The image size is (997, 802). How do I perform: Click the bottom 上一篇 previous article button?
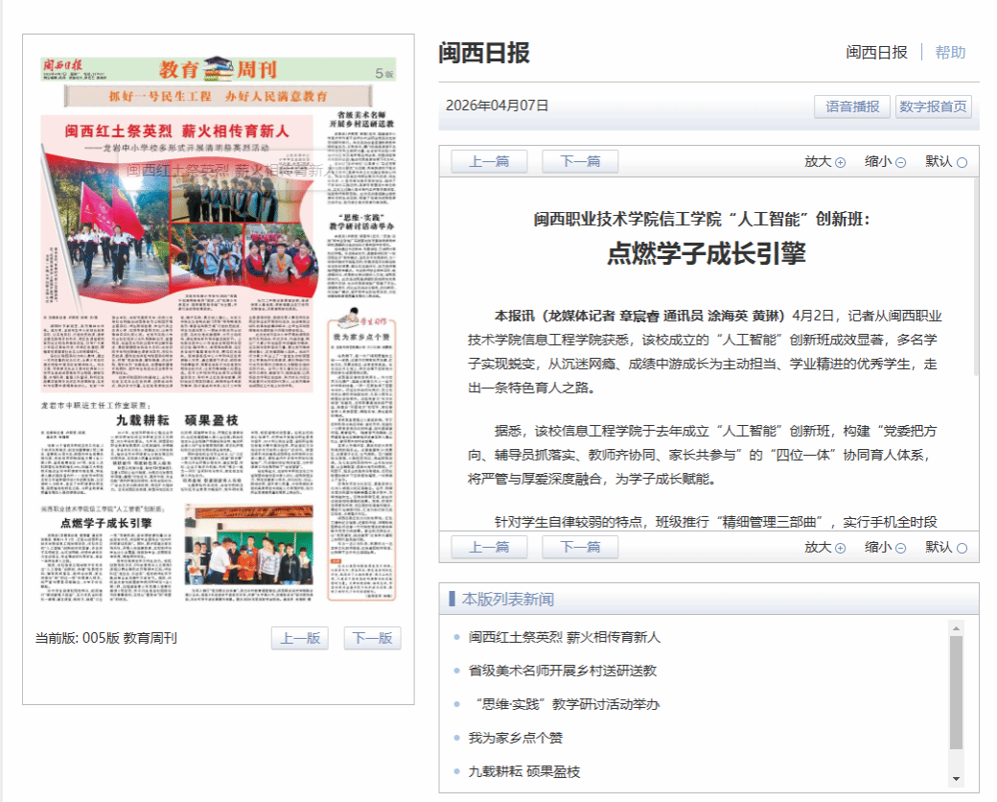click(489, 548)
